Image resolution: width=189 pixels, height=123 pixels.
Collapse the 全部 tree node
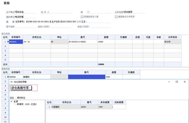tap(11, 102)
